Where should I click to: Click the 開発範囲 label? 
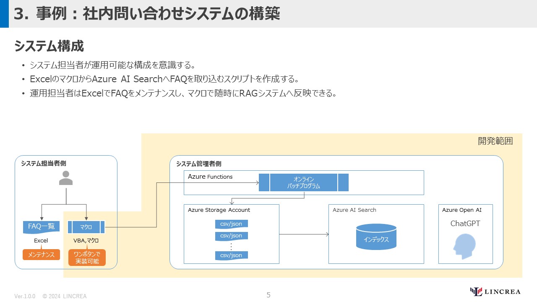pyautogui.click(x=495, y=141)
